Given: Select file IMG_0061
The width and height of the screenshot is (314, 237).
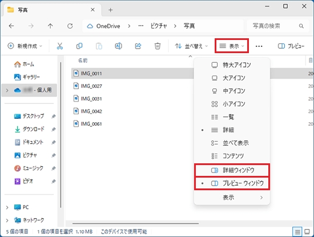Looking at the screenshot, I should [x=91, y=124].
